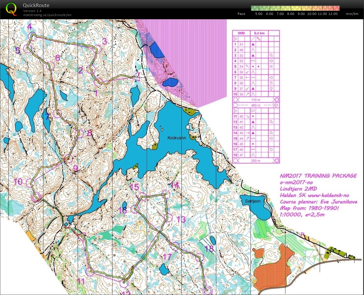Screen dimensions: 364x295
Task: Click the 8:00 pace value
Action: pyautogui.click(x=291, y=14)
